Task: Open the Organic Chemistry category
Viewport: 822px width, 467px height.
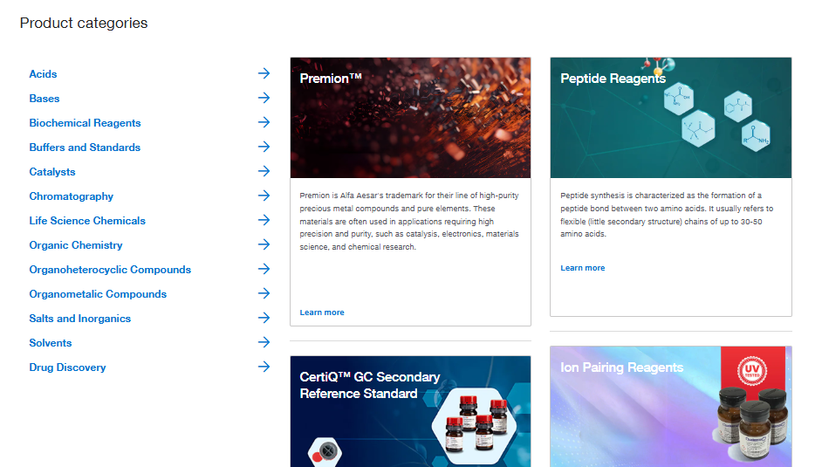Action: (x=76, y=245)
